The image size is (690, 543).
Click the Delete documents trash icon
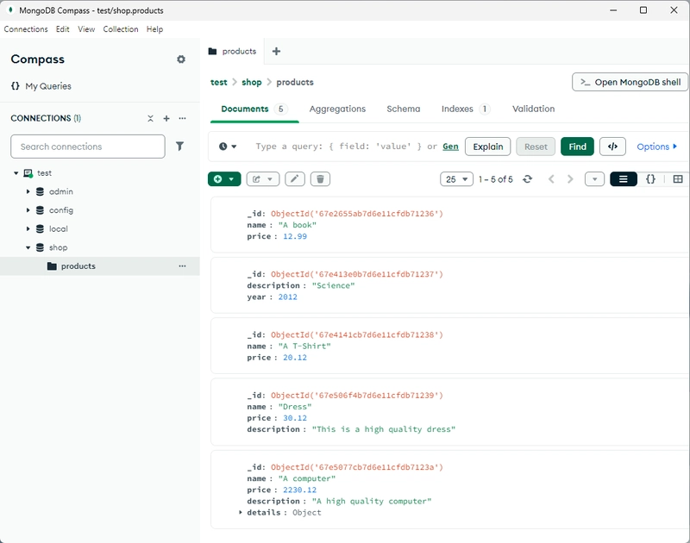[x=320, y=179]
